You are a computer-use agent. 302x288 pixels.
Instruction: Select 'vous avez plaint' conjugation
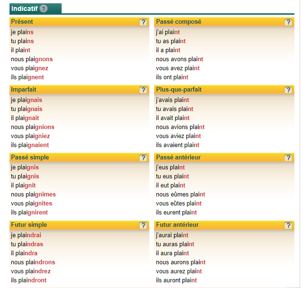pos(178,68)
